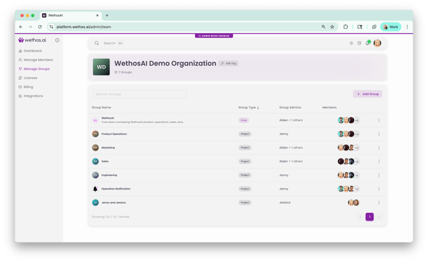Open the three-dot menu for Marketing group
This screenshot has height=262, width=428.
tap(379, 147)
